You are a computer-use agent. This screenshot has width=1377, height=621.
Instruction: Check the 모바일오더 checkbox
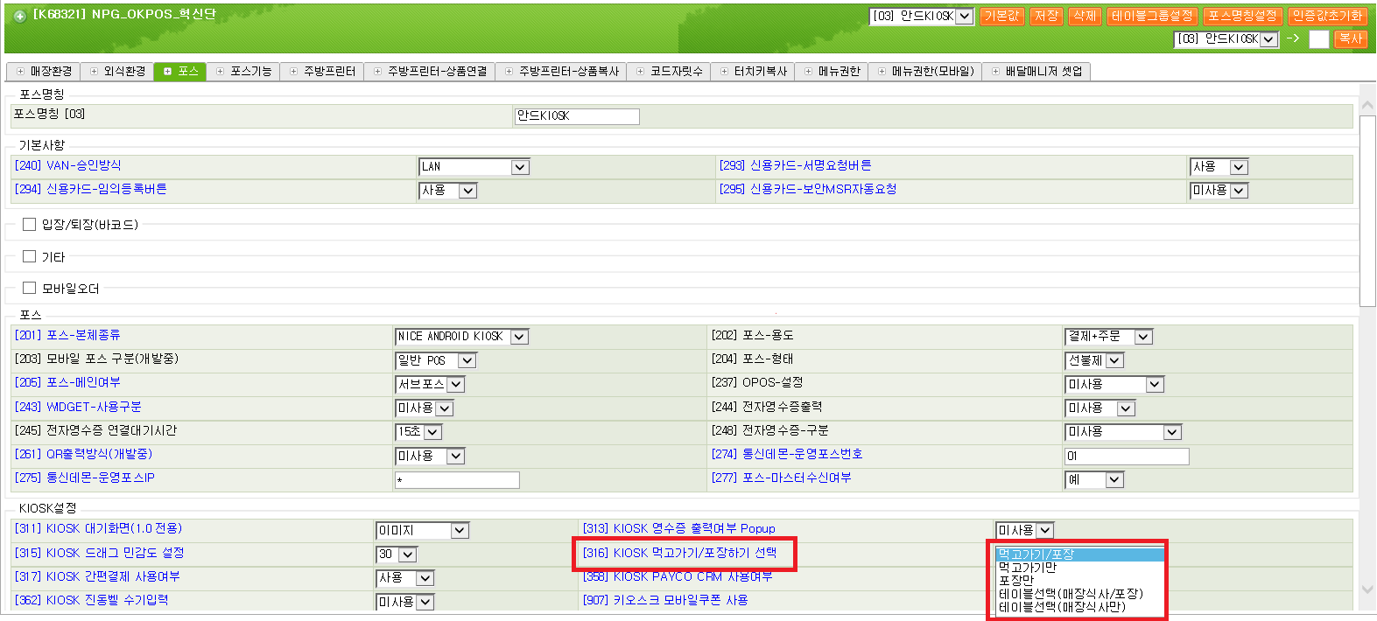30,288
